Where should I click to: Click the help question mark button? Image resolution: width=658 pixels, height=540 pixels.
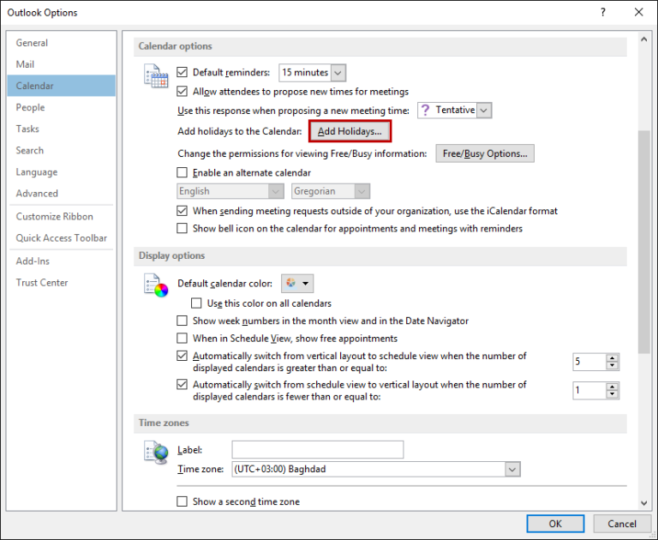603,12
